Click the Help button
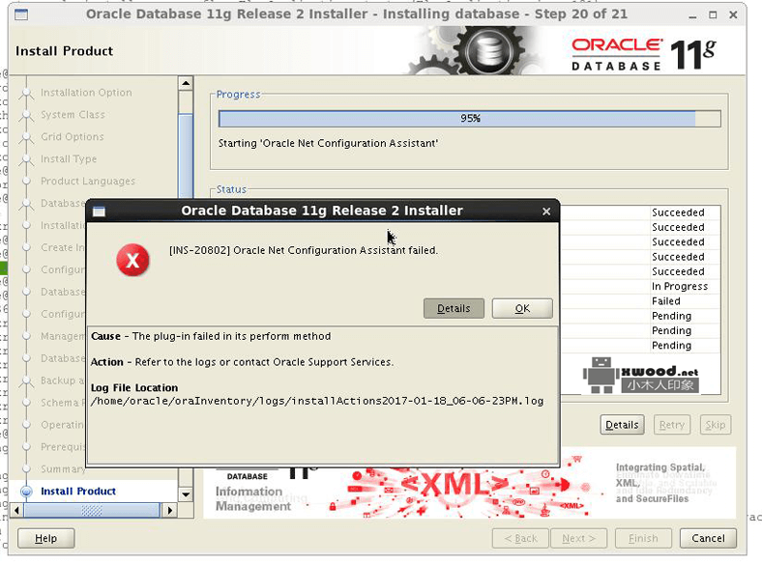 pyautogui.click(x=45, y=538)
